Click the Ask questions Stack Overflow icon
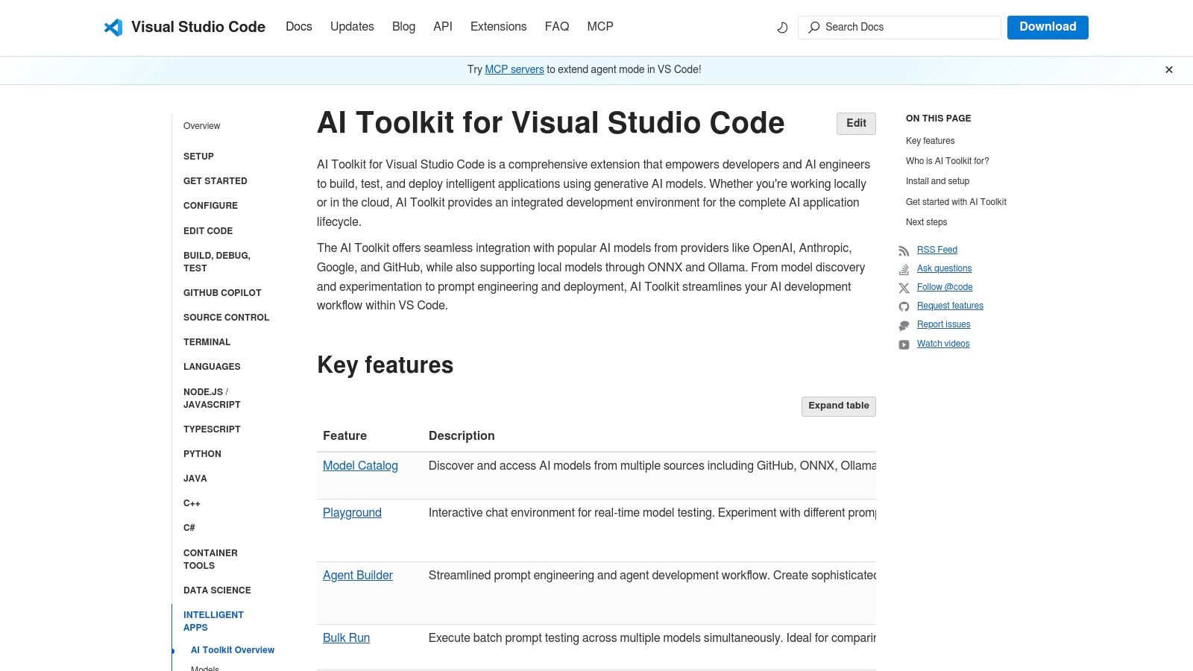Viewport: 1193px width, 671px height. point(904,269)
